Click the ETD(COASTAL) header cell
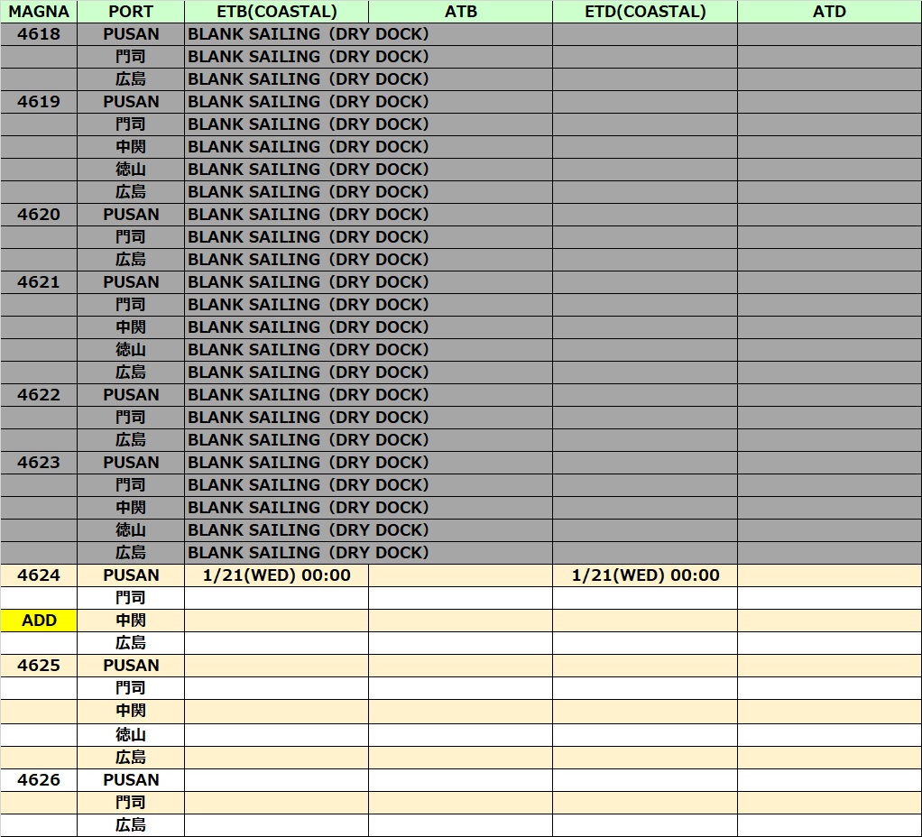The image size is (922, 837). 644,12
